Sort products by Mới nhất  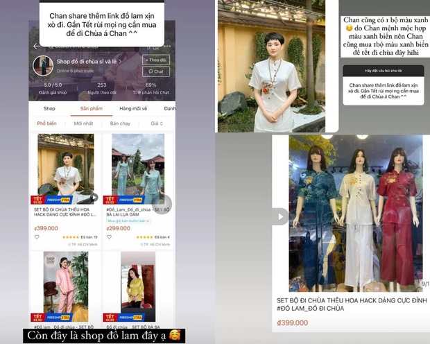(x=83, y=123)
